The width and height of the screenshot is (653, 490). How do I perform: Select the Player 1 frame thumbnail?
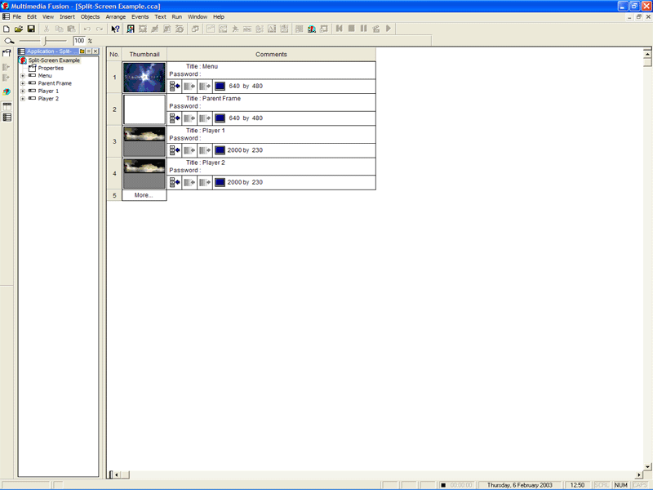[x=144, y=141]
